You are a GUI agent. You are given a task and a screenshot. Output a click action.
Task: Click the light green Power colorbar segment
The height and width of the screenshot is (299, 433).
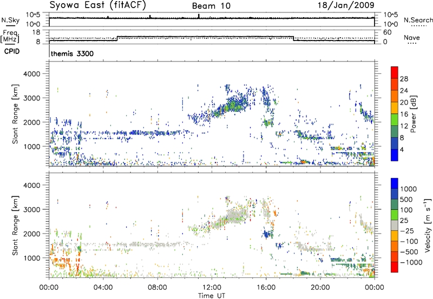point(395,119)
